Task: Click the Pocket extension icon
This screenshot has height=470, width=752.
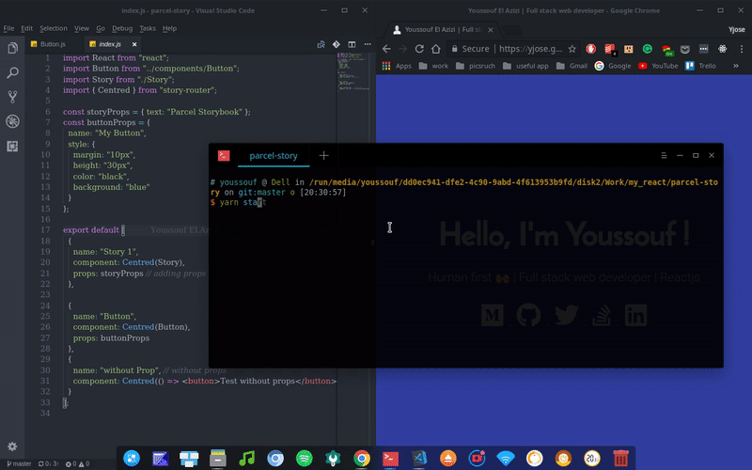Action: [685, 49]
